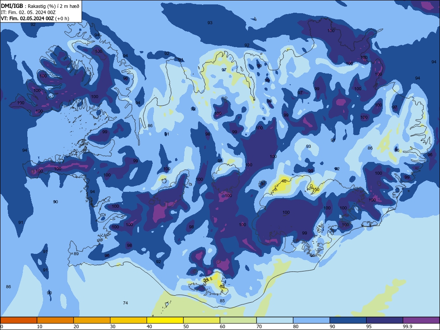Select the orange 10–20 legend swatch

pyautogui.click(x=55, y=320)
